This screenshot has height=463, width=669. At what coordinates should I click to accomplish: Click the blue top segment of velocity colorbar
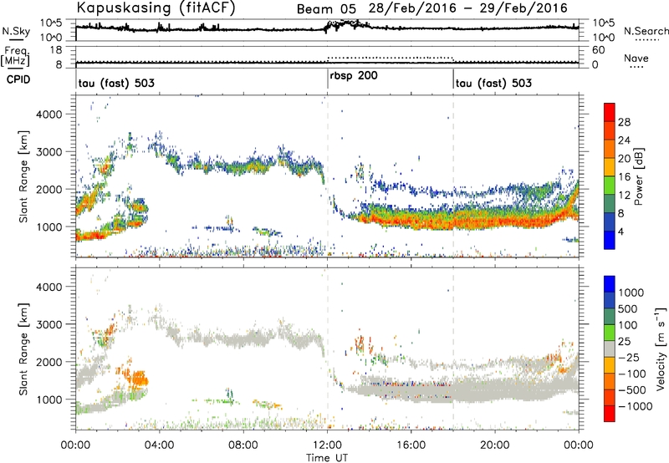(x=610, y=284)
